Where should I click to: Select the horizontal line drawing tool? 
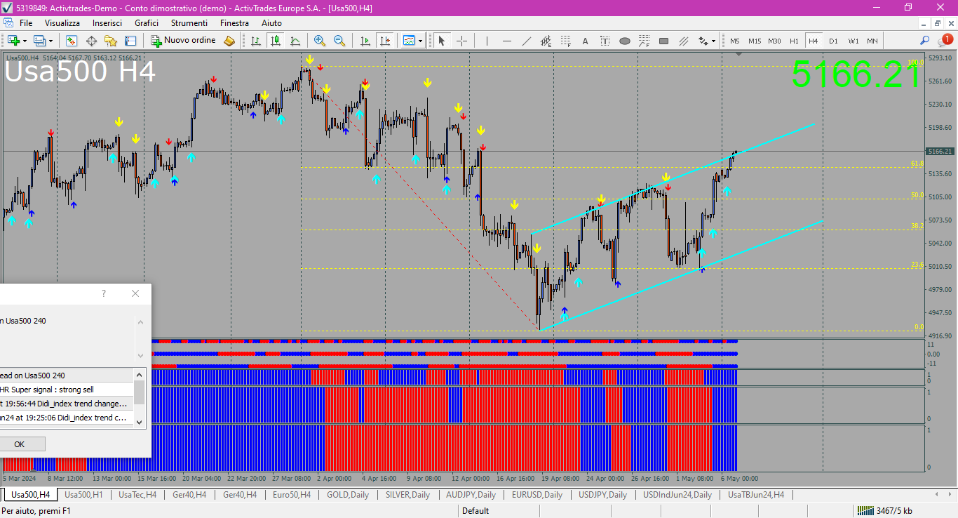click(506, 41)
